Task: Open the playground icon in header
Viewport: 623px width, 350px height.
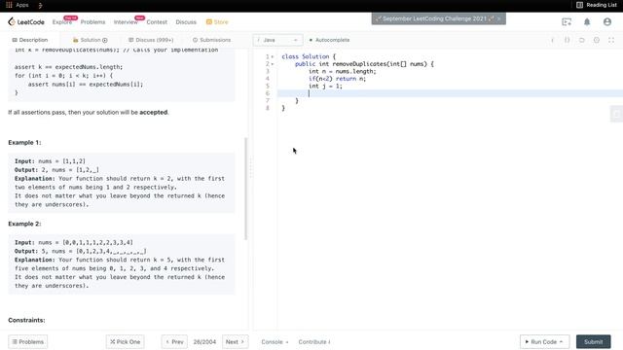Action: tap(567, 21)
